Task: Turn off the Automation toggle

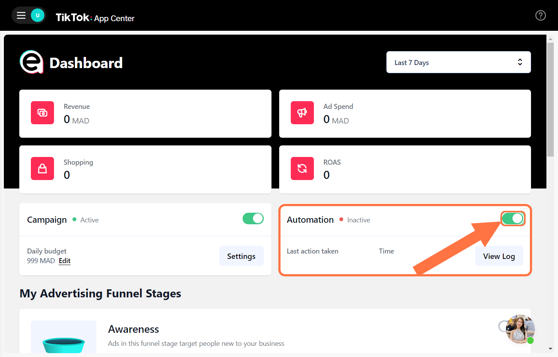Action: pos(513,218)
